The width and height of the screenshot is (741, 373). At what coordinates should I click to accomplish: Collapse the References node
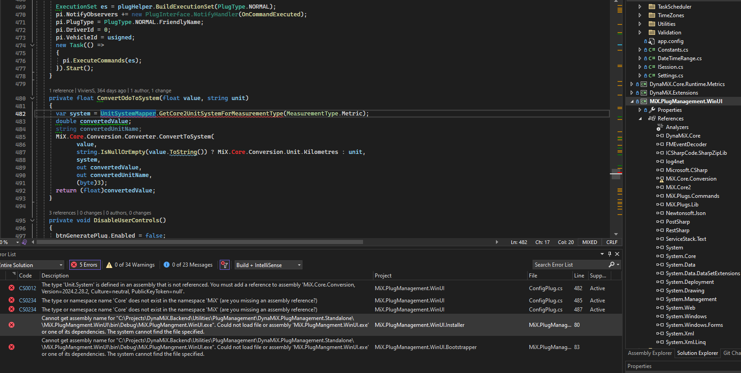pos(640,119)
